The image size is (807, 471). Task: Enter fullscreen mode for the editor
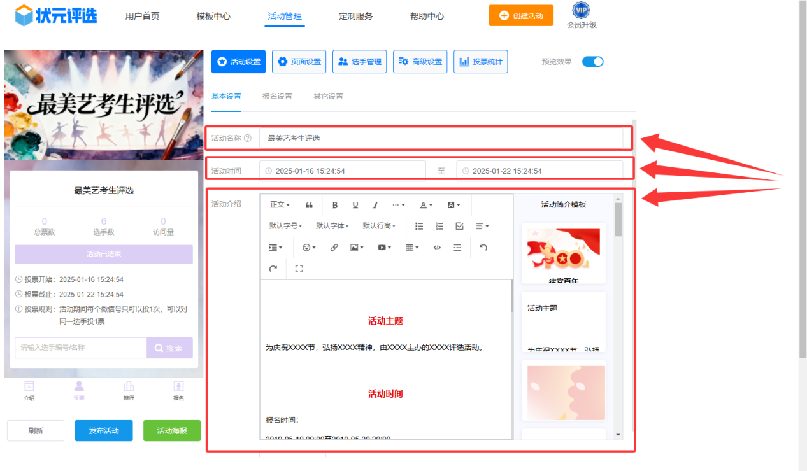click(x=299, y=268)
